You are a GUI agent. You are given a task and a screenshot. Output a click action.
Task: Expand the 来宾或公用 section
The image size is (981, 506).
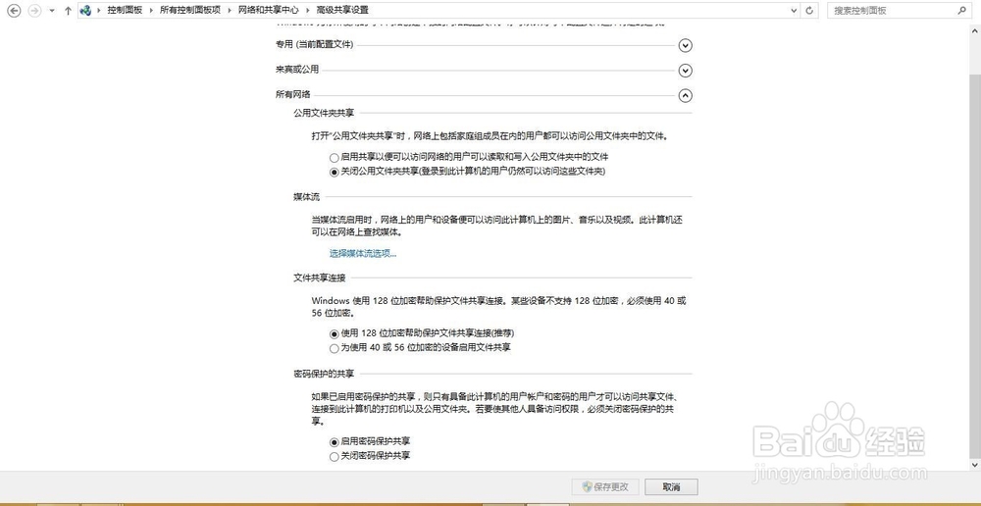pos(686,71)
